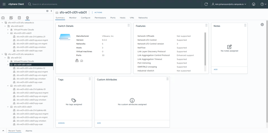
Task: Switch to the Configure tab
Action: pos(85,18)
